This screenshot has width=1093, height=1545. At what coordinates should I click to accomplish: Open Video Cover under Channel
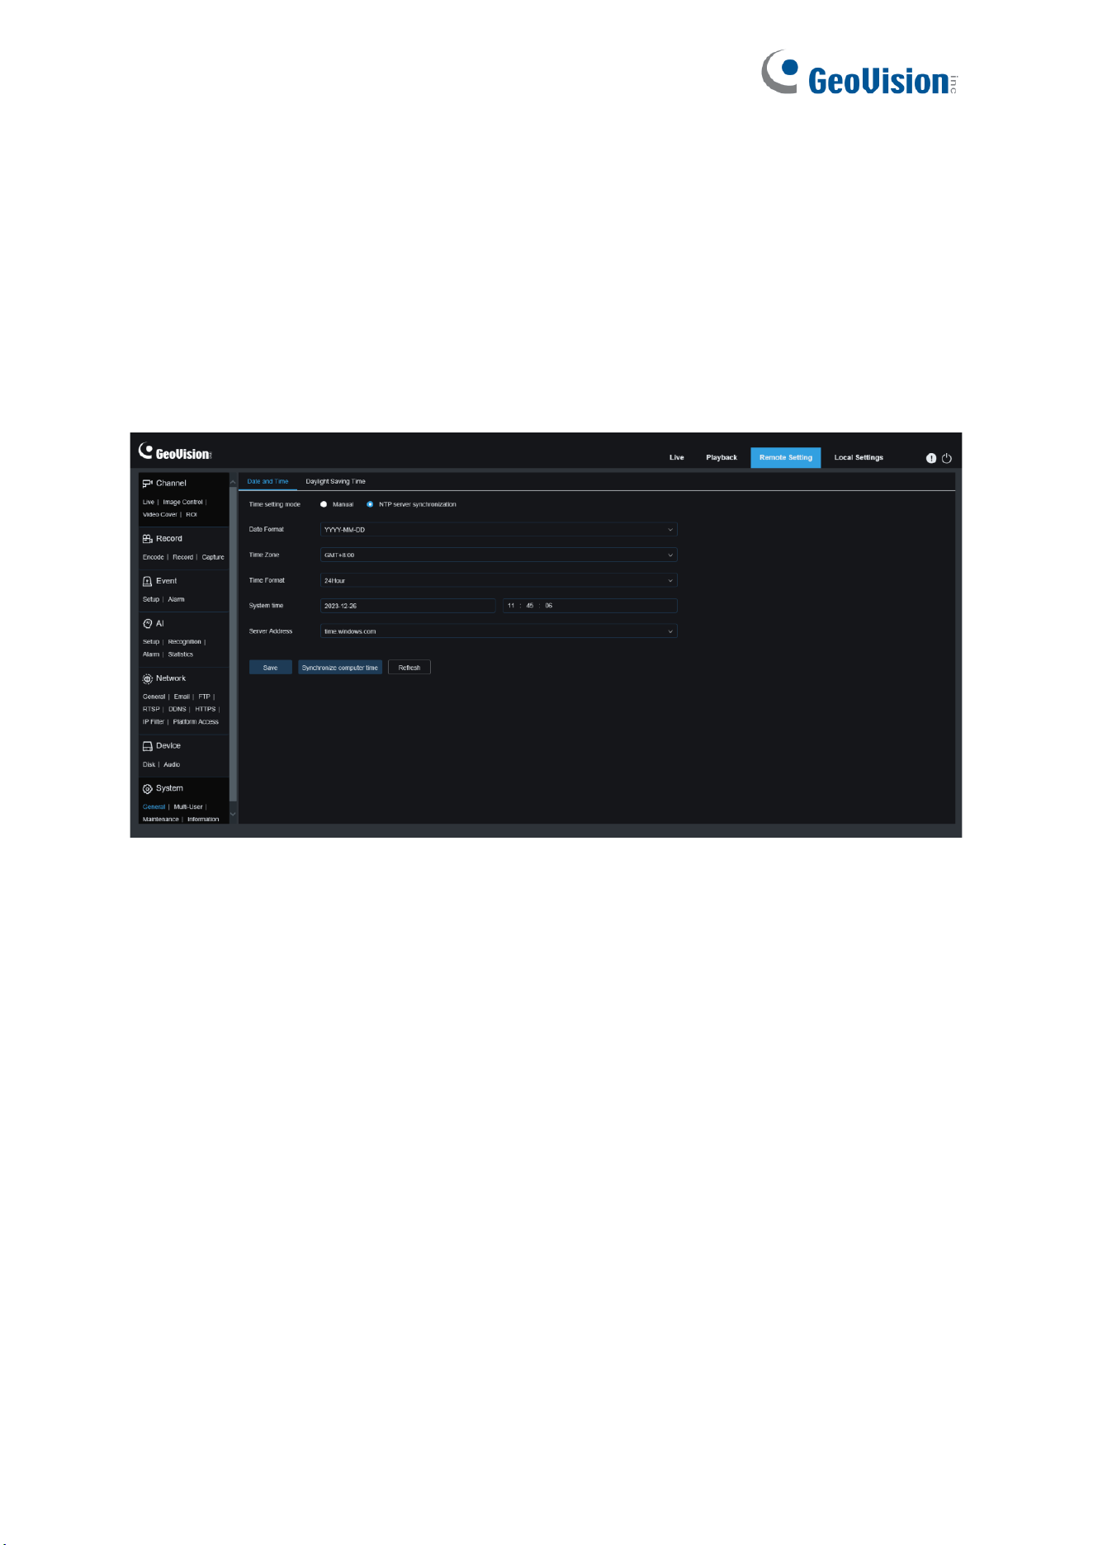point(160,514)
